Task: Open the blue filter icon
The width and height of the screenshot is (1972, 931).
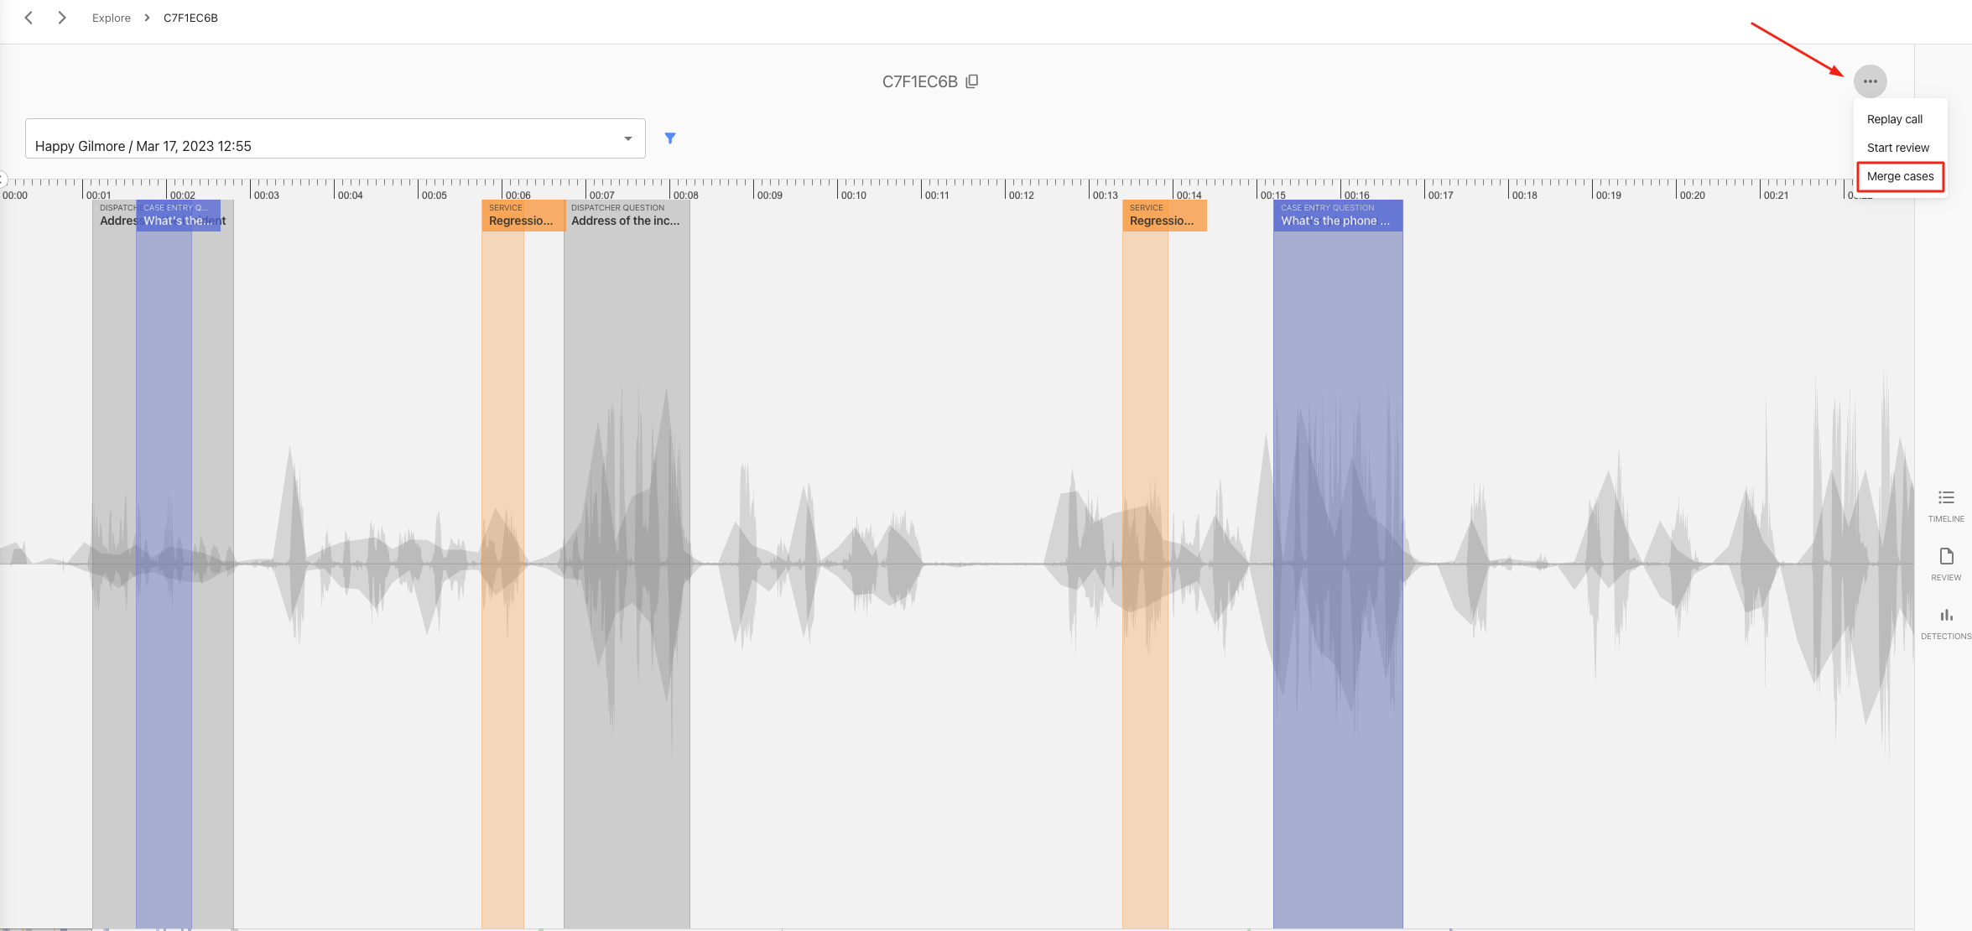Action: click(x=670, y=138)
